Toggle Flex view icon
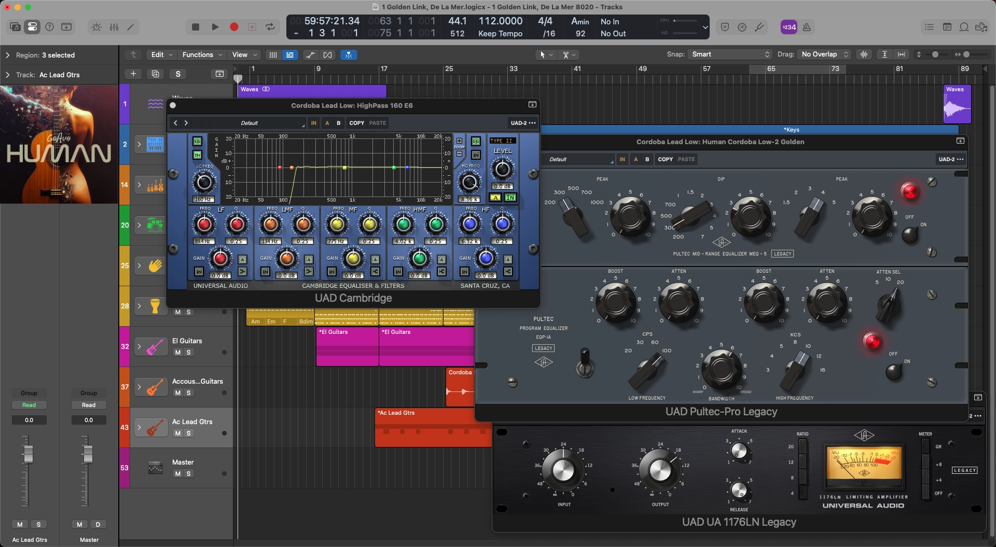 tap(327, 55)
